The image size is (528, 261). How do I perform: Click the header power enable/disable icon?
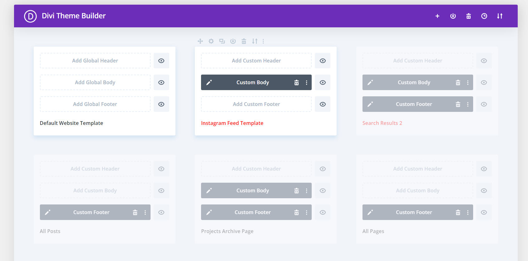coord(453,16)
